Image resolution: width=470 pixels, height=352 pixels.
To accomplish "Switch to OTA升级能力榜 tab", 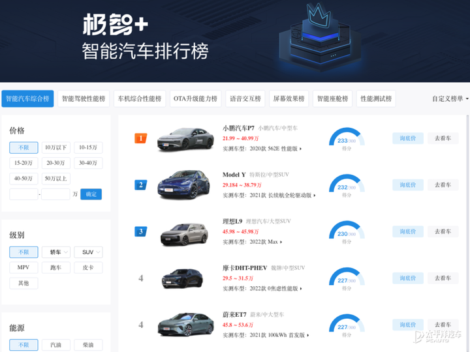I will [195, 98].
